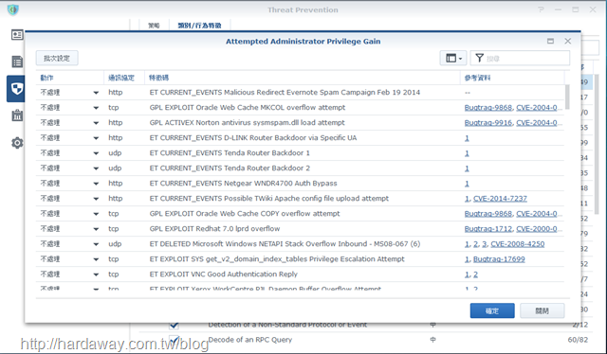The image size is (607, 354).
Task: Open the CVE-2008-4250 reference link
Action: [518, 244]
